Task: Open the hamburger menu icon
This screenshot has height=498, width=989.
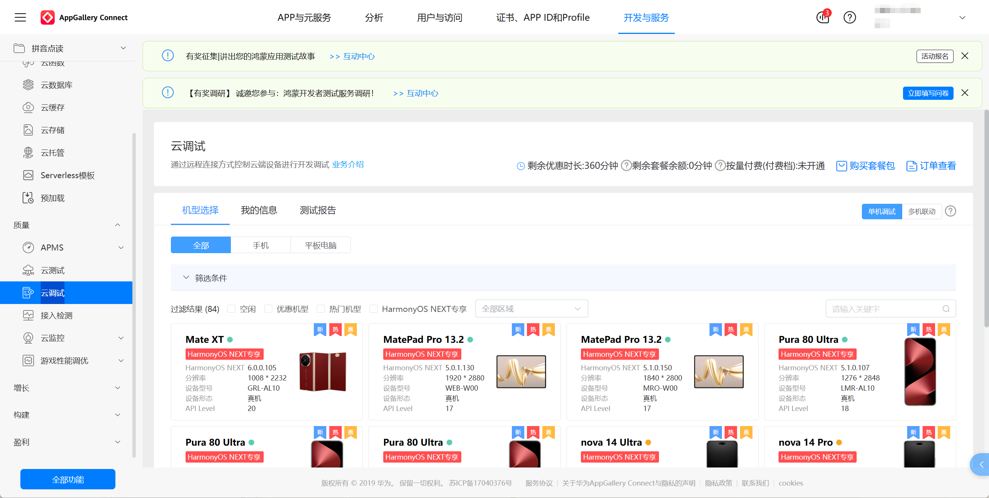Action: click(x=20, y=17)
